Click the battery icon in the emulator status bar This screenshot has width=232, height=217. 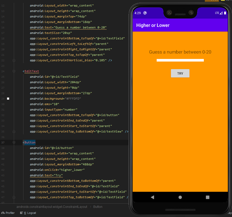[x=225, y=13]
